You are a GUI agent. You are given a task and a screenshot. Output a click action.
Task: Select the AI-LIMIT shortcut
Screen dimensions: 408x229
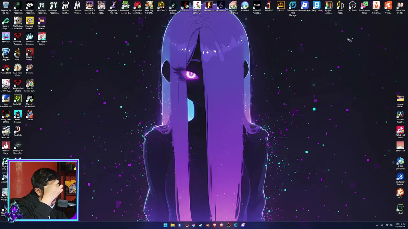click(257, 7)
